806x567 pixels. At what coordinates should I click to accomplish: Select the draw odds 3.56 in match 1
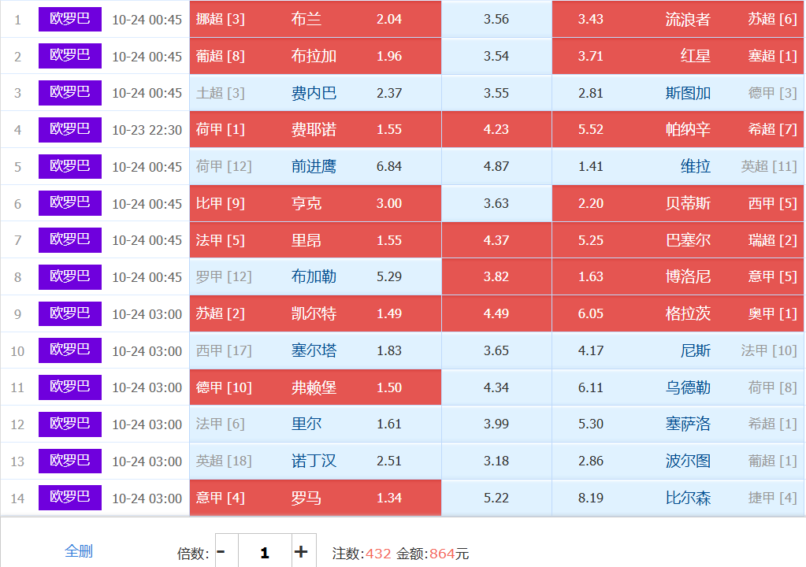tap(496, 19)
